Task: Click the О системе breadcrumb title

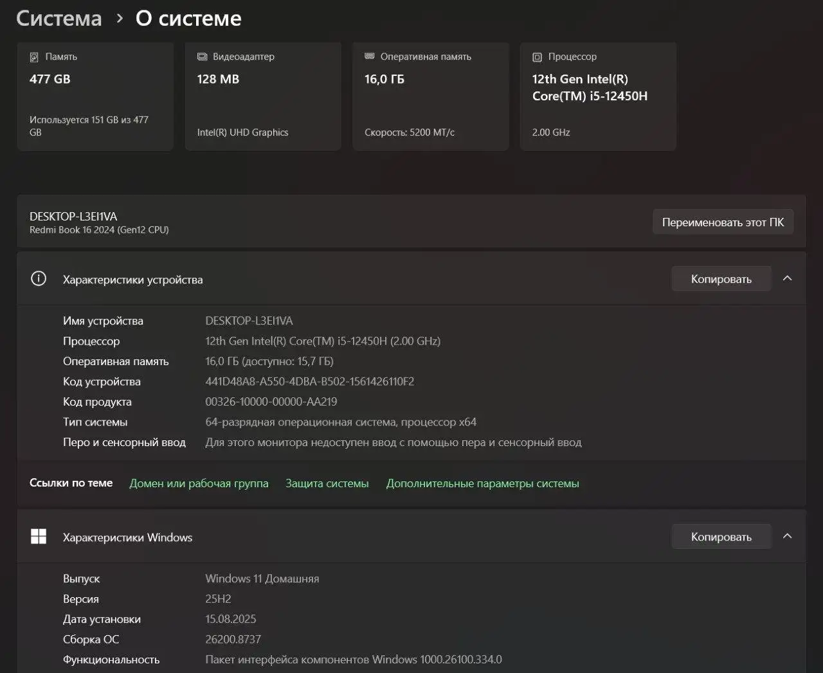Action: tap(188, 19)
